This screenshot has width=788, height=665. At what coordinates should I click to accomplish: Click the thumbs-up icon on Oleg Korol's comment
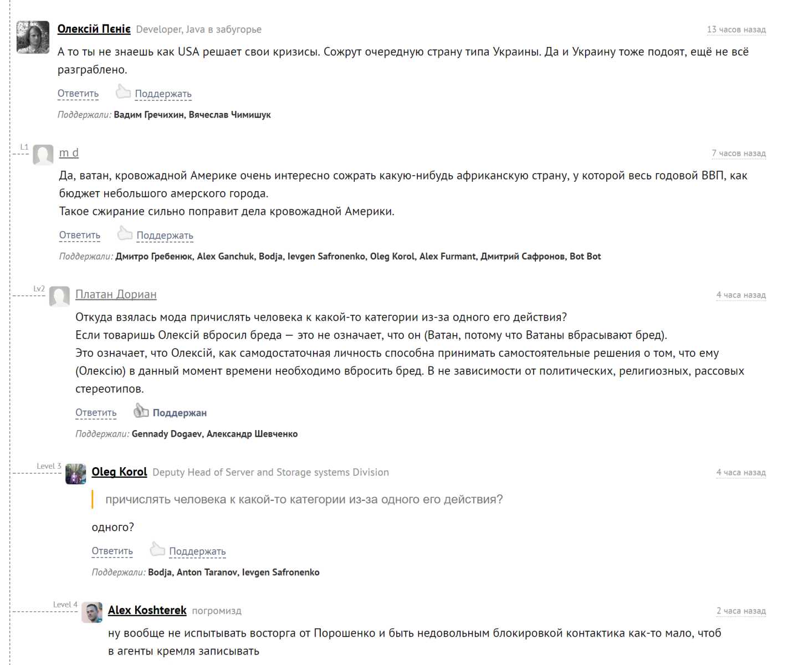pos(157,549)
